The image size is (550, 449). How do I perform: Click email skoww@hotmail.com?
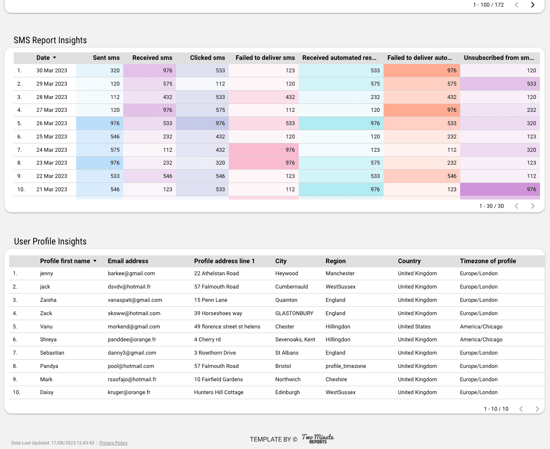tap(134, 313)
